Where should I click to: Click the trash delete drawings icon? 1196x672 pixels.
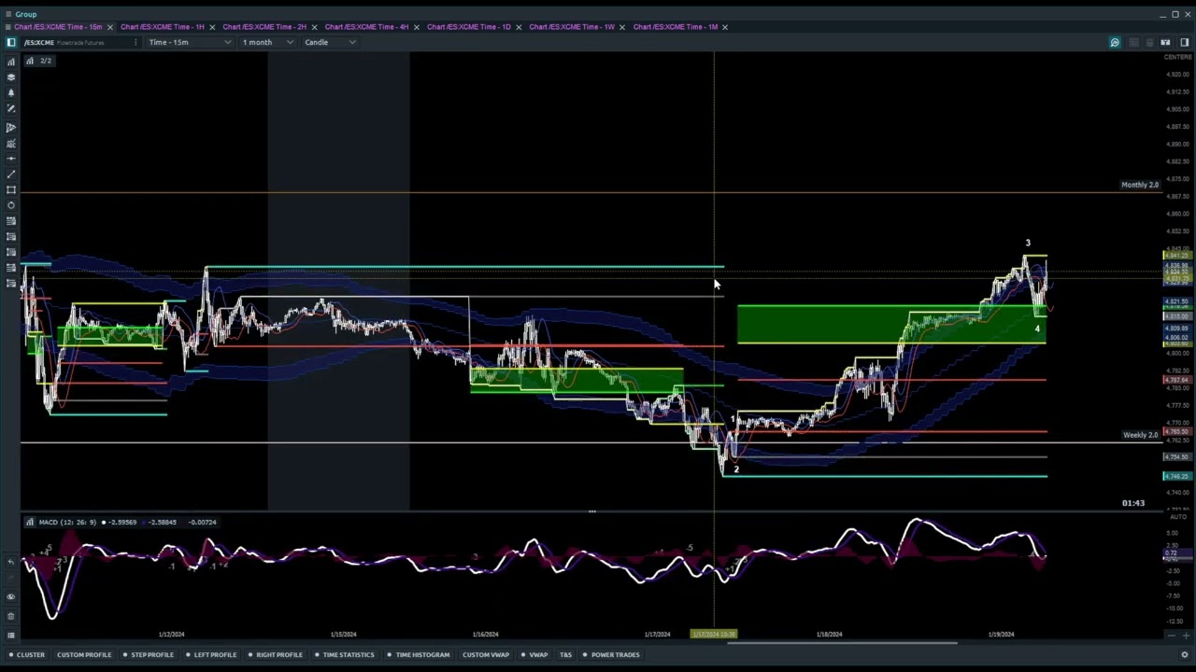11,616
